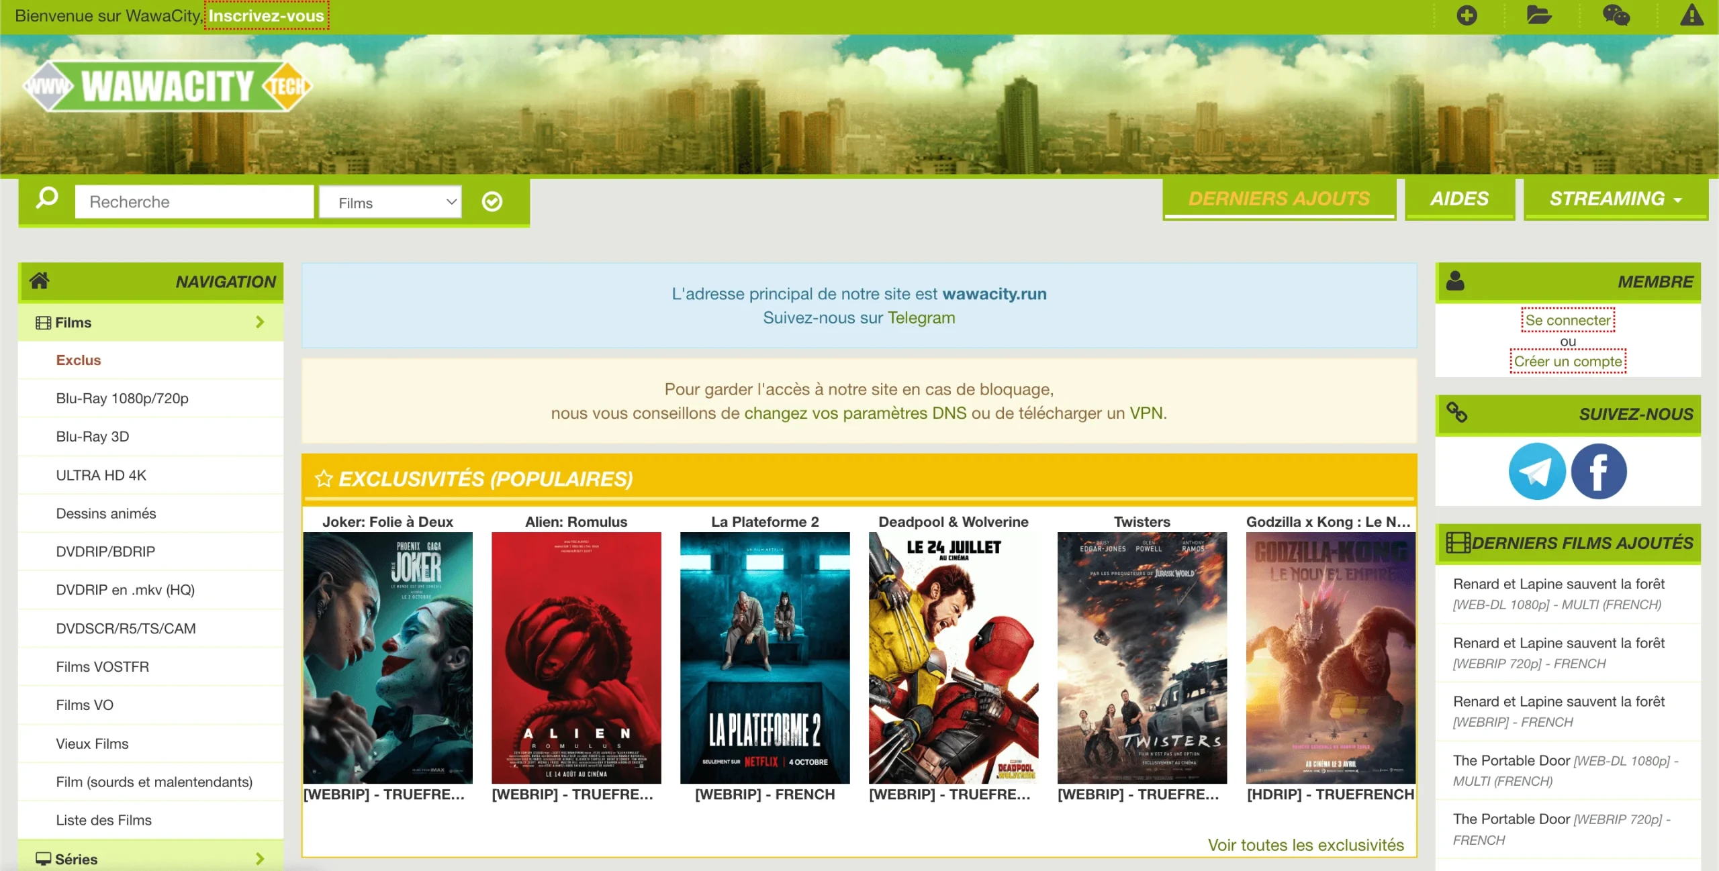1719x871 pixels.
Task: Expand the Films section chevron
Action: click(x=260, y=322)
